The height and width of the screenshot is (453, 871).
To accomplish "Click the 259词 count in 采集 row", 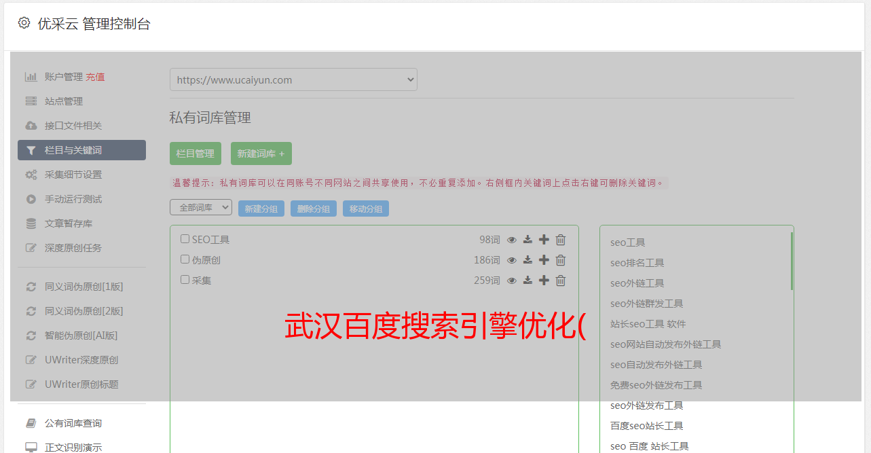I will [487, 280].
